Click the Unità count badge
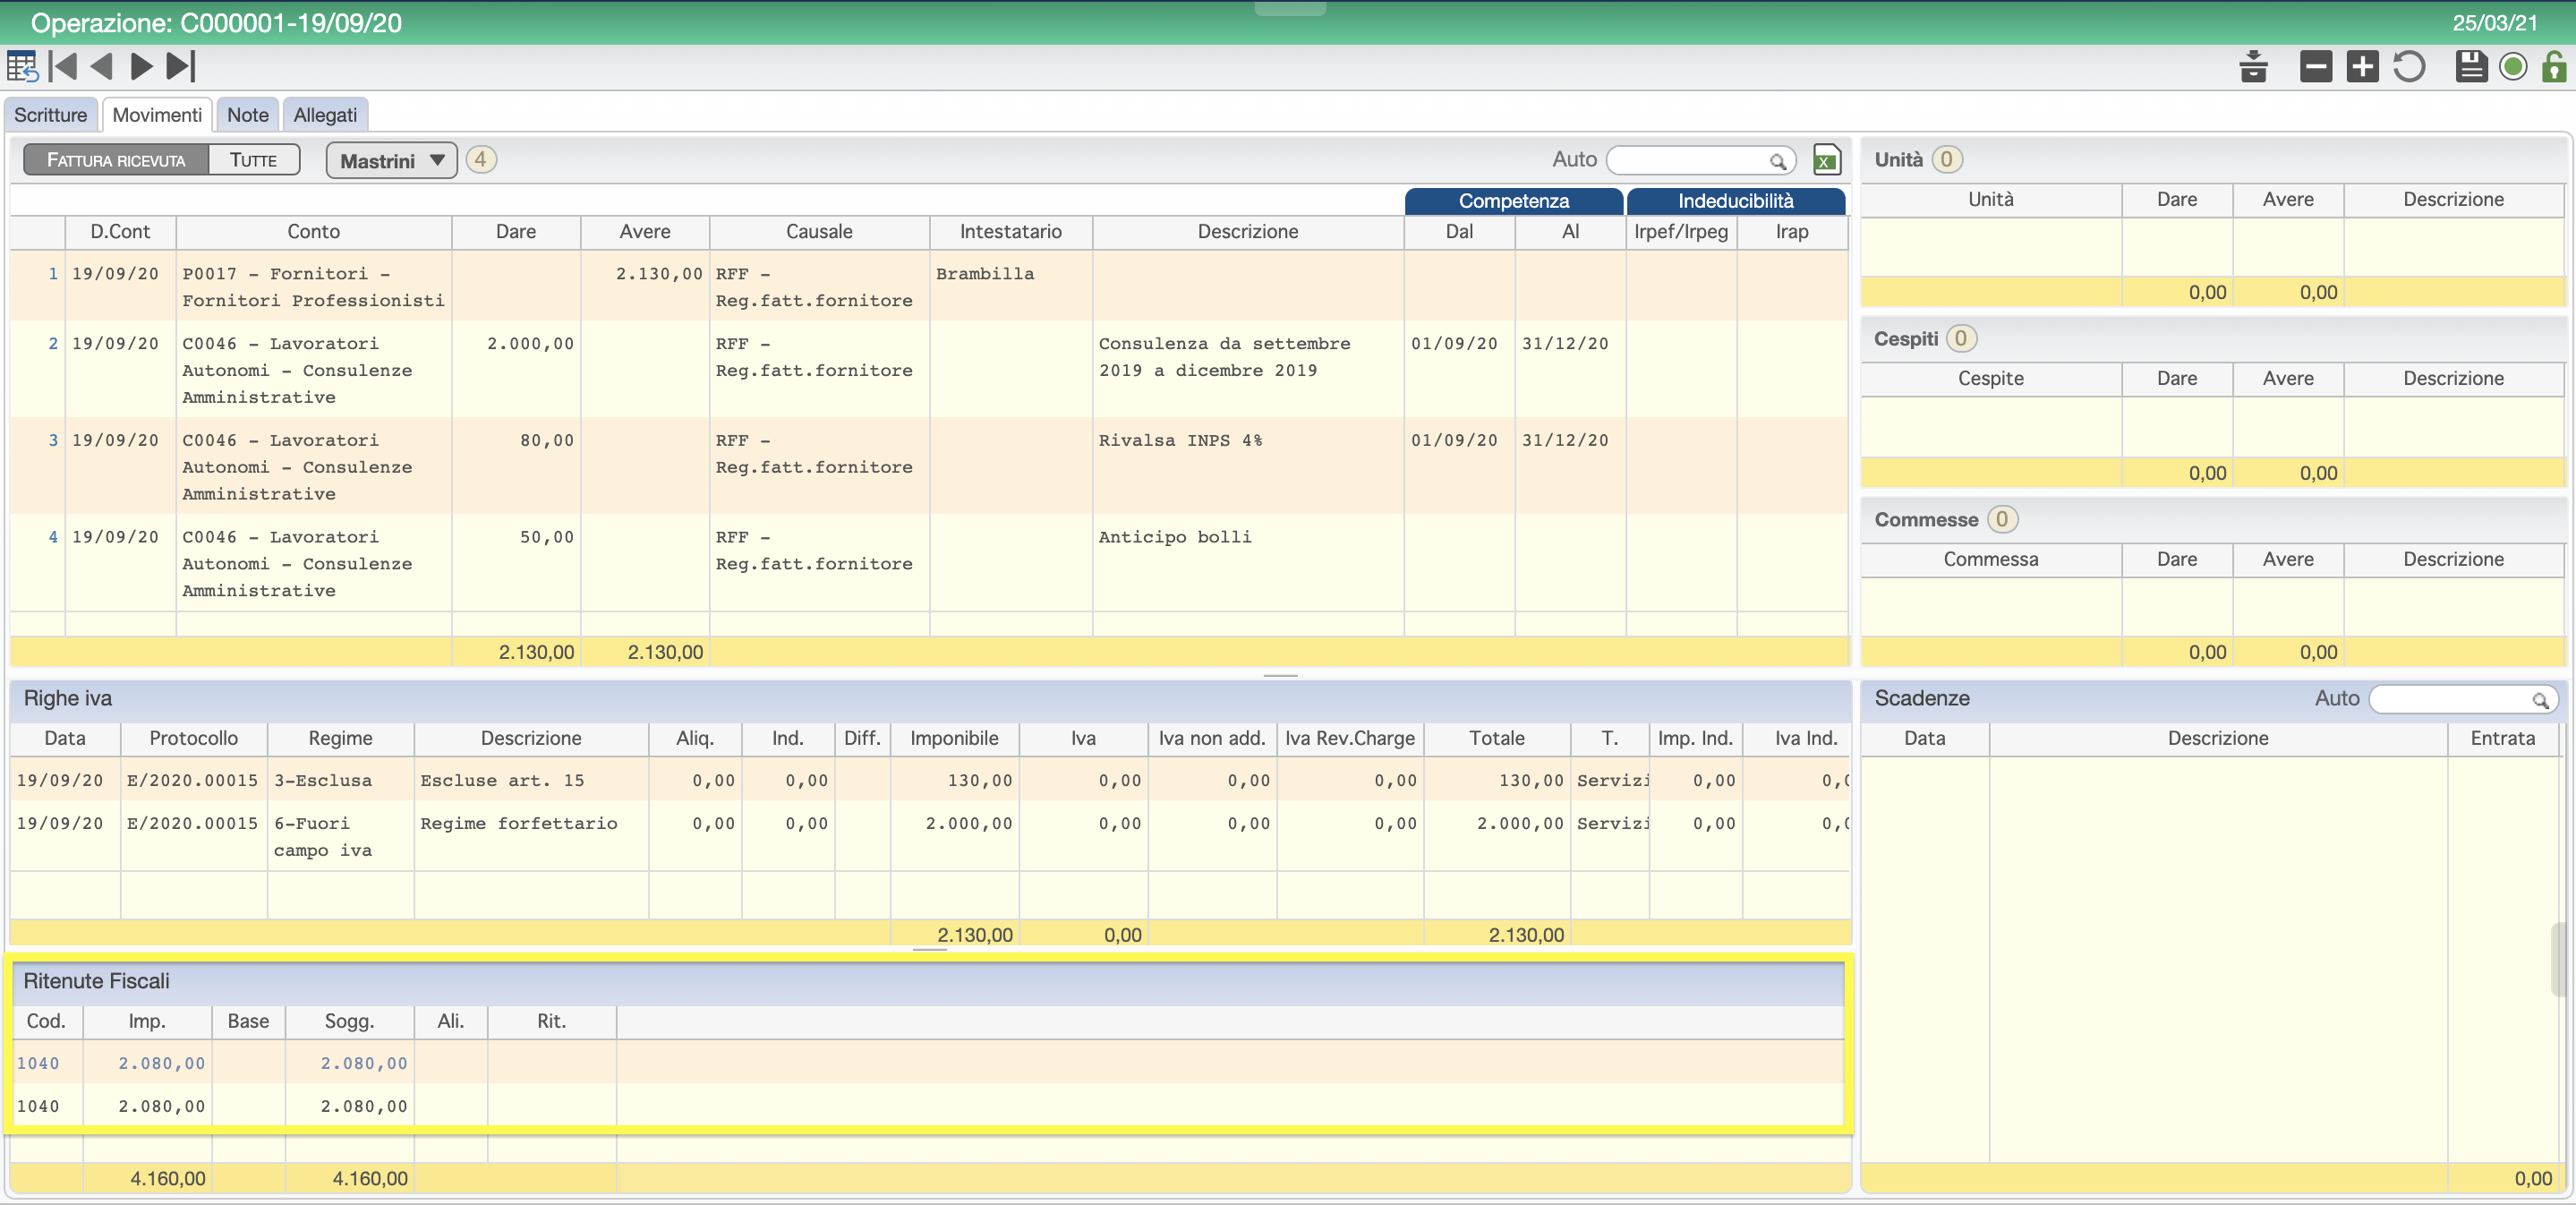The width and height of the screenshot is (2576, 1205). point(1946,160)
